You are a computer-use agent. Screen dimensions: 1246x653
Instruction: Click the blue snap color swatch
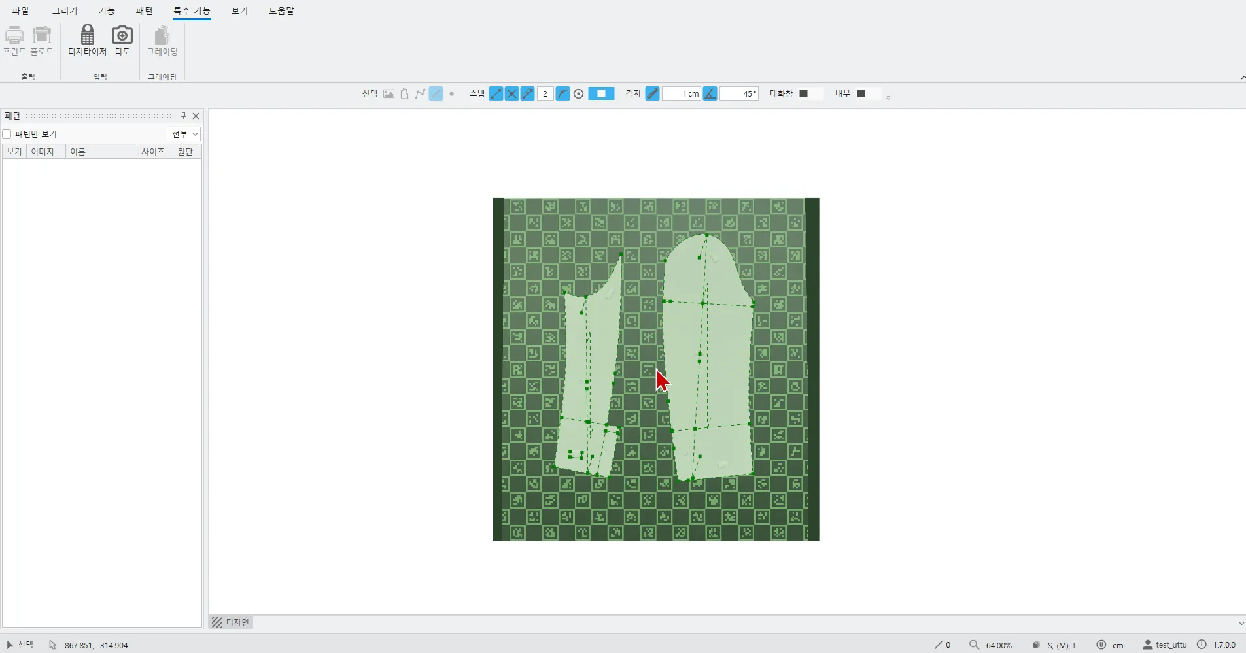[x=601, y=94]
